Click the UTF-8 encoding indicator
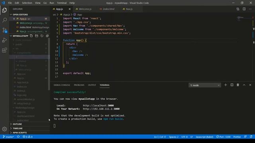255x143 pixels. 184,137
